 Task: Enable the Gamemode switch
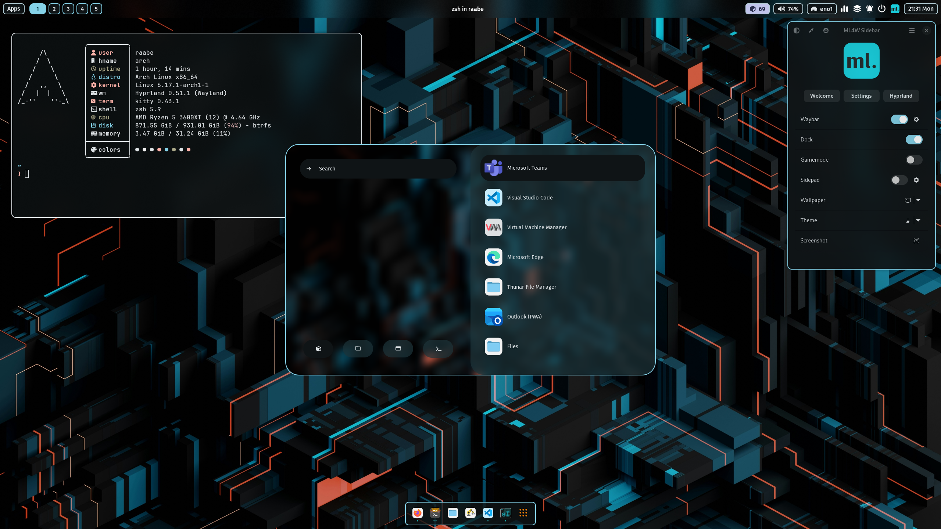(x=914, y=160)
